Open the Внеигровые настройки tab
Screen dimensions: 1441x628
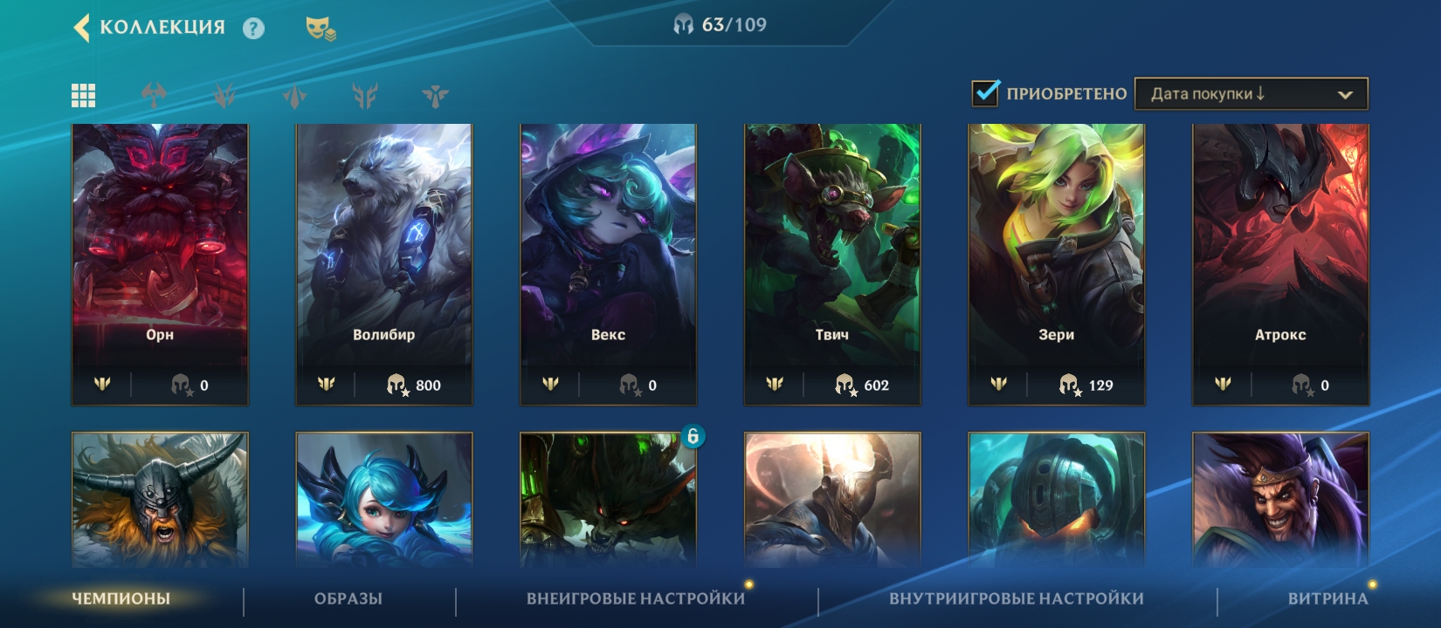point(636,598)
